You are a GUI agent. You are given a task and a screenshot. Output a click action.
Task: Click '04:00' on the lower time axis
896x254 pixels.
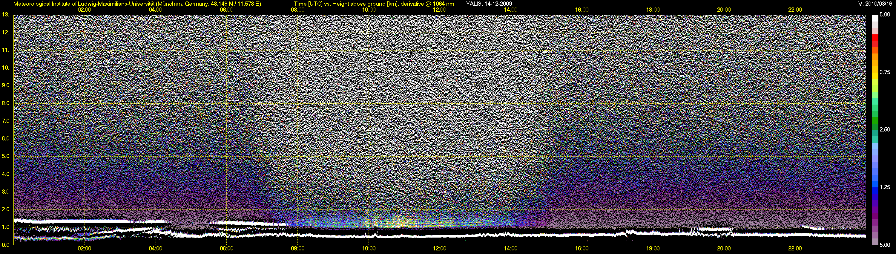pos(156,249)
